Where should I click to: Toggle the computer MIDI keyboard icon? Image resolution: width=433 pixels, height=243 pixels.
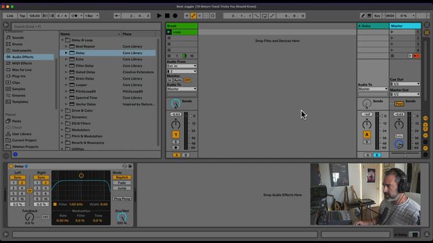369,16
